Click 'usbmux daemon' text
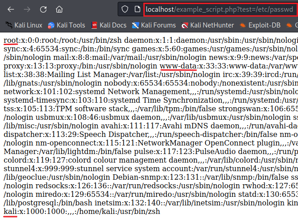Viewport: 298px width, 218px height. coord(130,117)
